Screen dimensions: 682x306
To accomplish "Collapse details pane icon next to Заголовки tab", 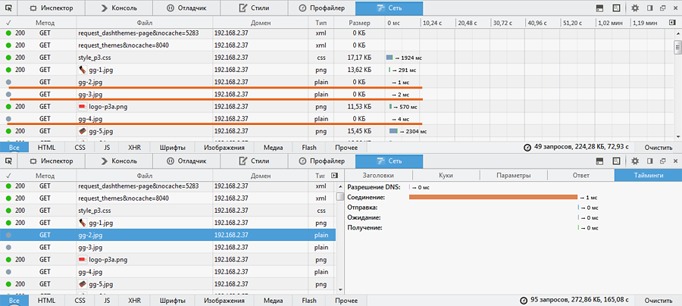I will [334, 176].
